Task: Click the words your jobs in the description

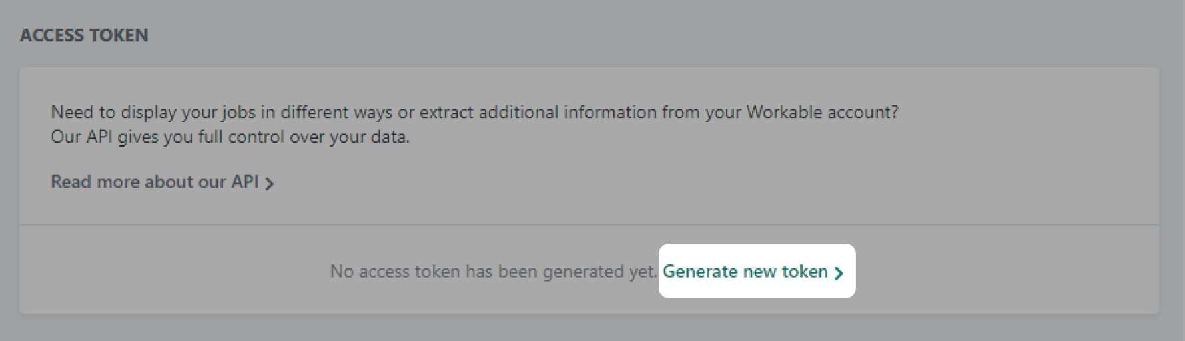Action: click(x=218, y=112)
